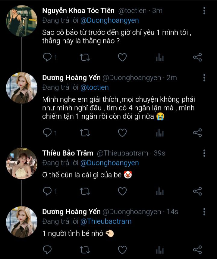The height and width of the screenshot is (259, 217).
Task: Click the @Duonghoangyen mention under Tóc Tiên
Action: (110, 21)
